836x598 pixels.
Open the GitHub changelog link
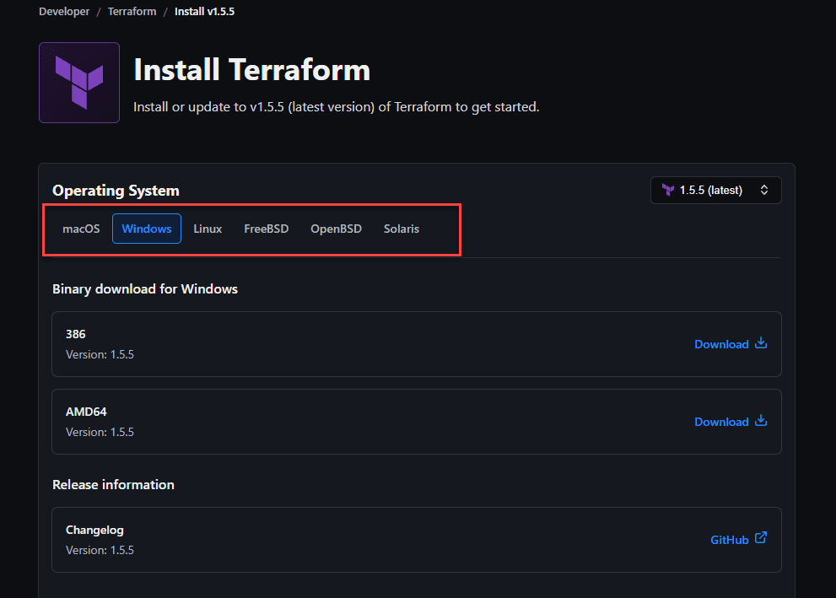point(730,540)
